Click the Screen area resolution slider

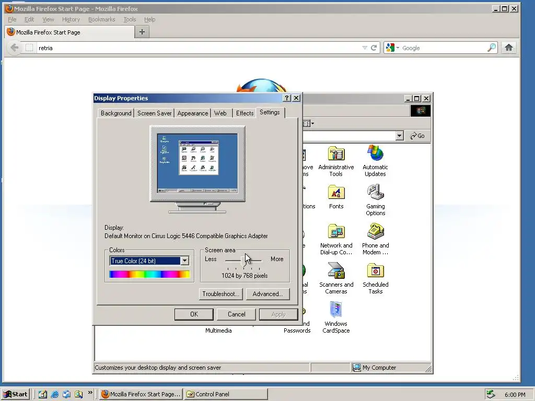[243, 261]
